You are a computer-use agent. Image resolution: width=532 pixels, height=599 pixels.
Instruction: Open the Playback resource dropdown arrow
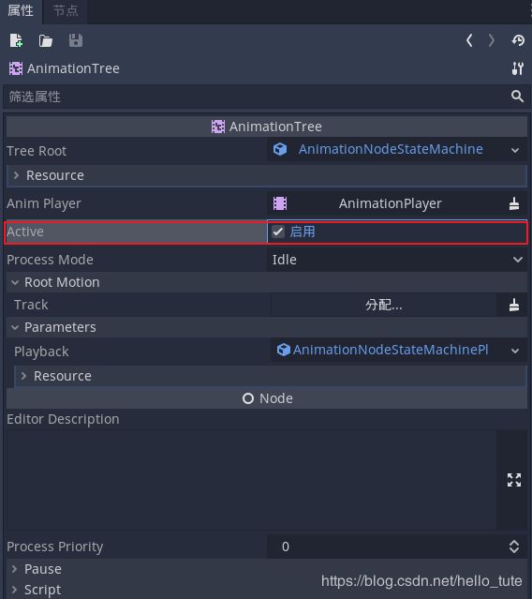pyautogui.click(x=515, y=351)
